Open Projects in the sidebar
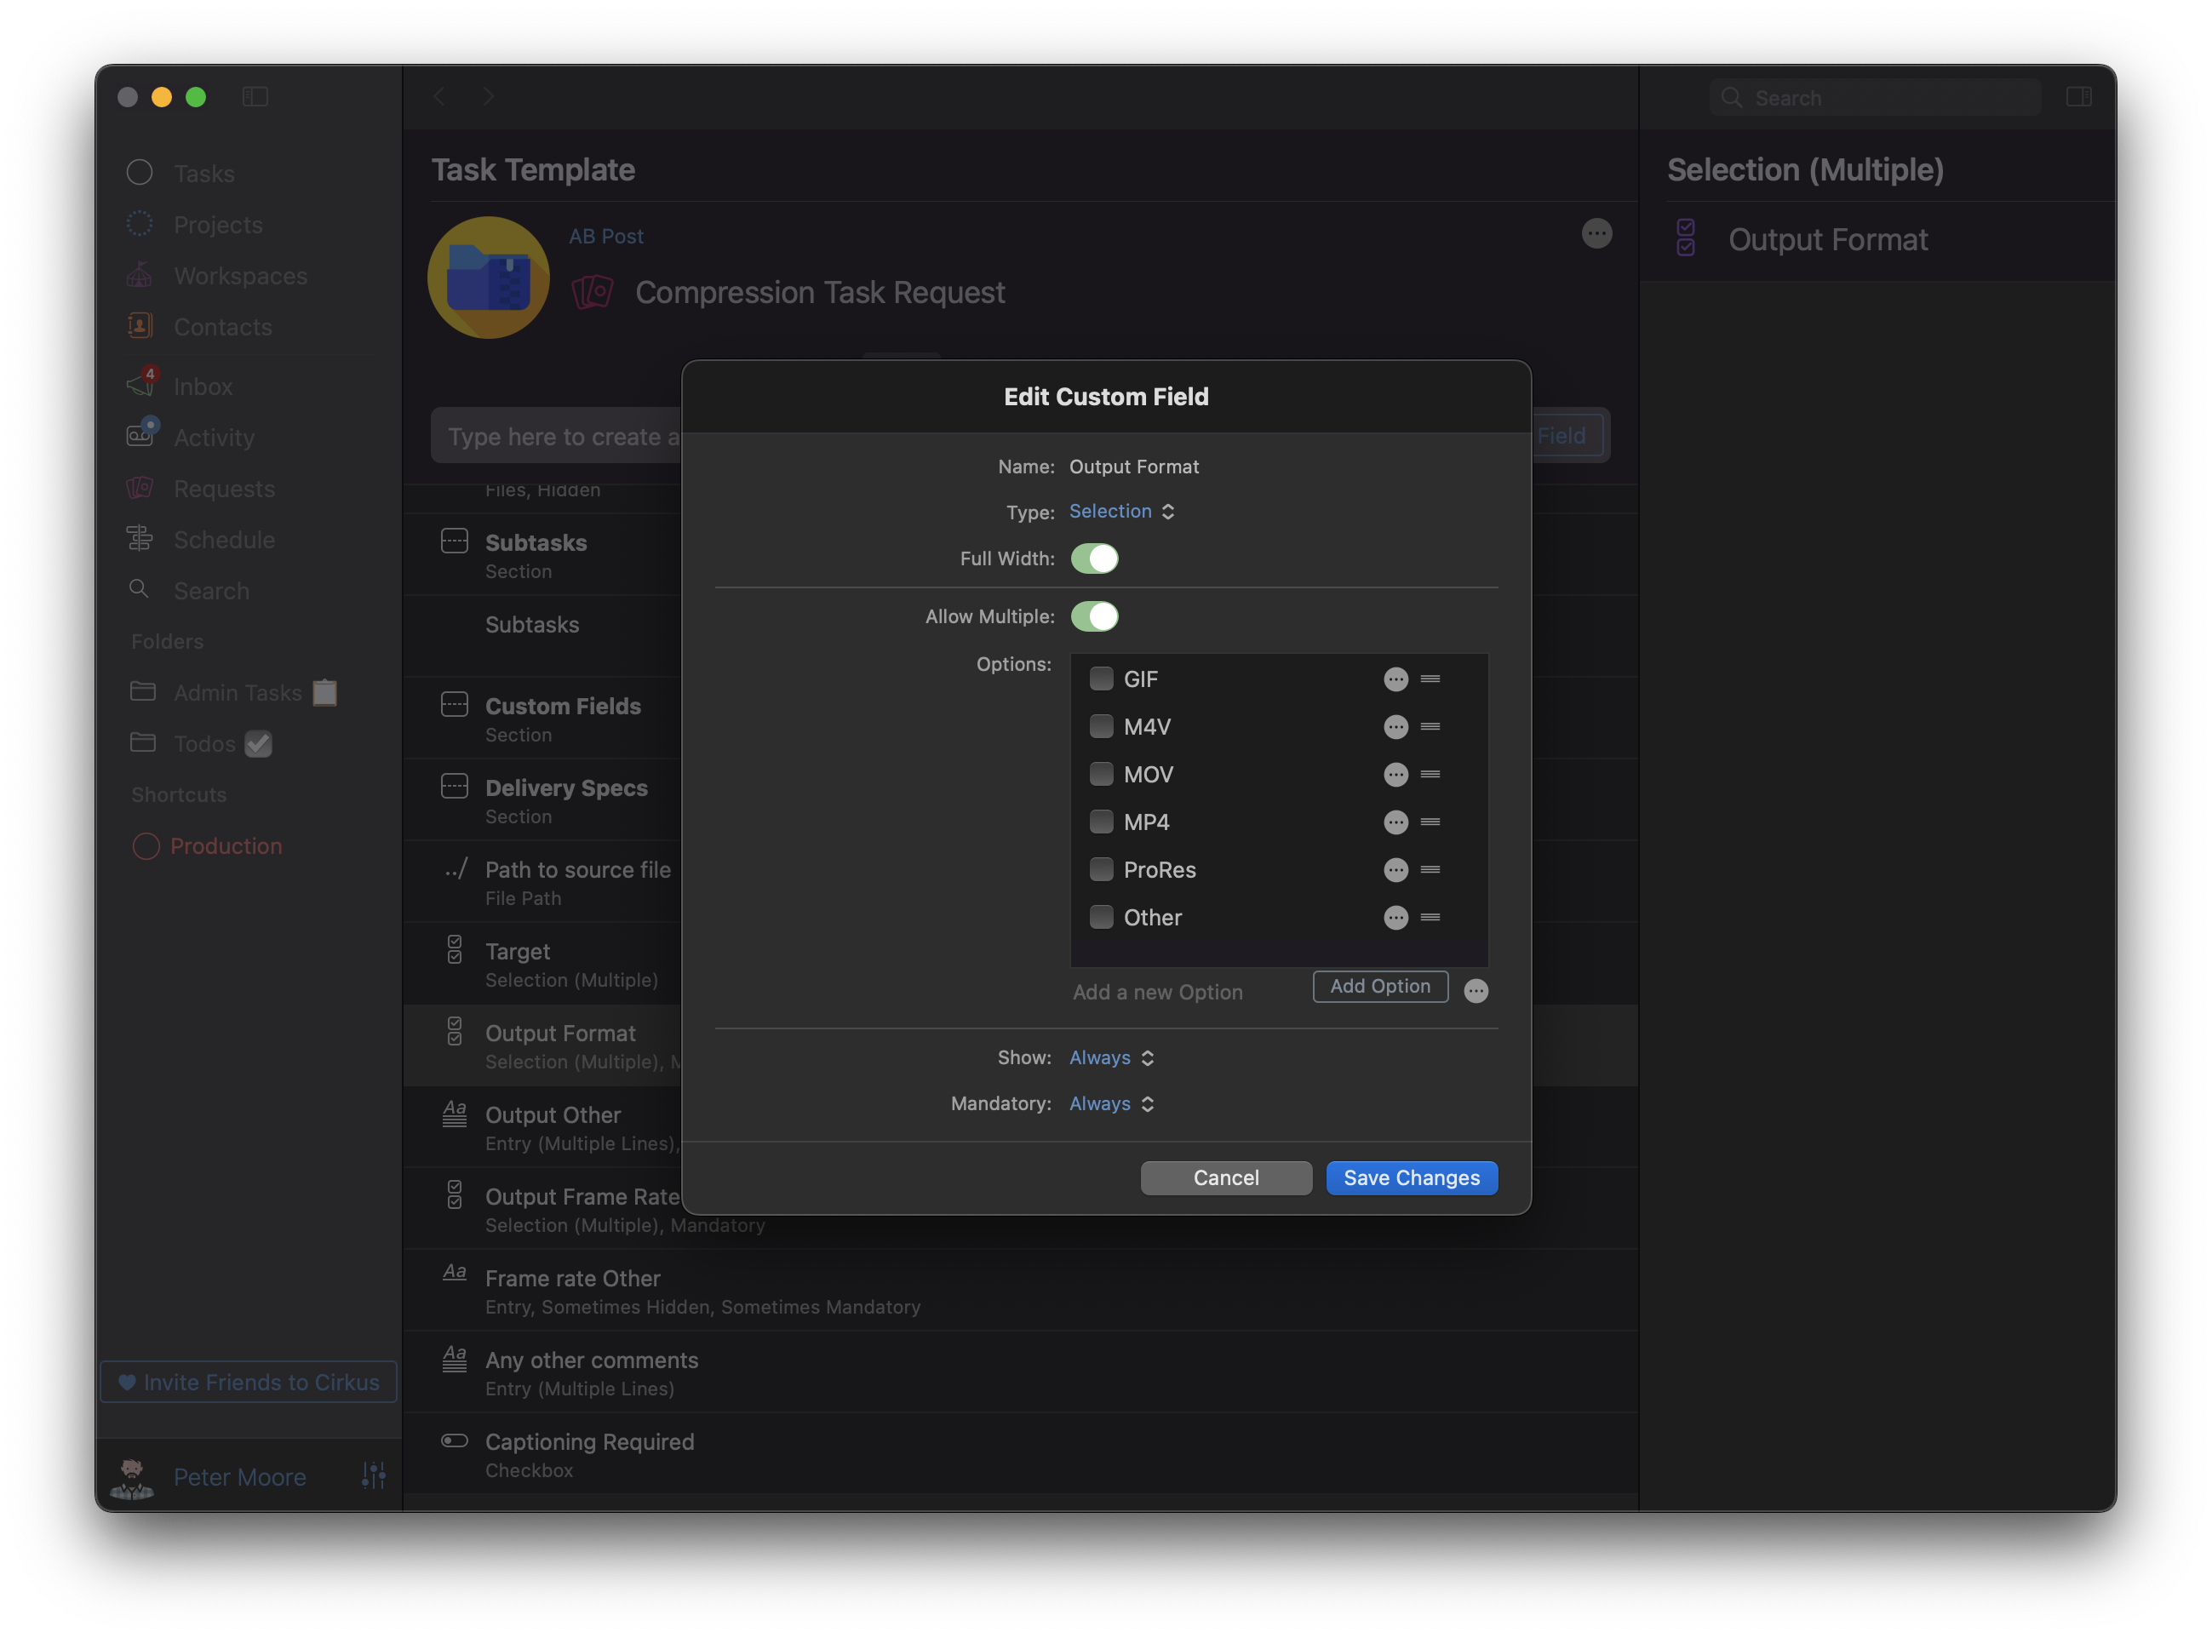Viewport: 2212px width, 1638px height. pos(217,225)
